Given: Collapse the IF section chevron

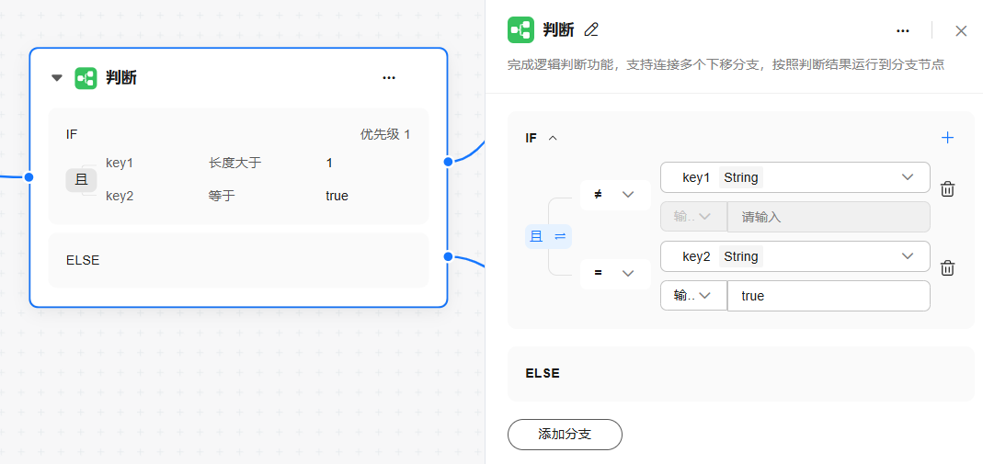Looking at the screenshot, I should pos(553,138).
